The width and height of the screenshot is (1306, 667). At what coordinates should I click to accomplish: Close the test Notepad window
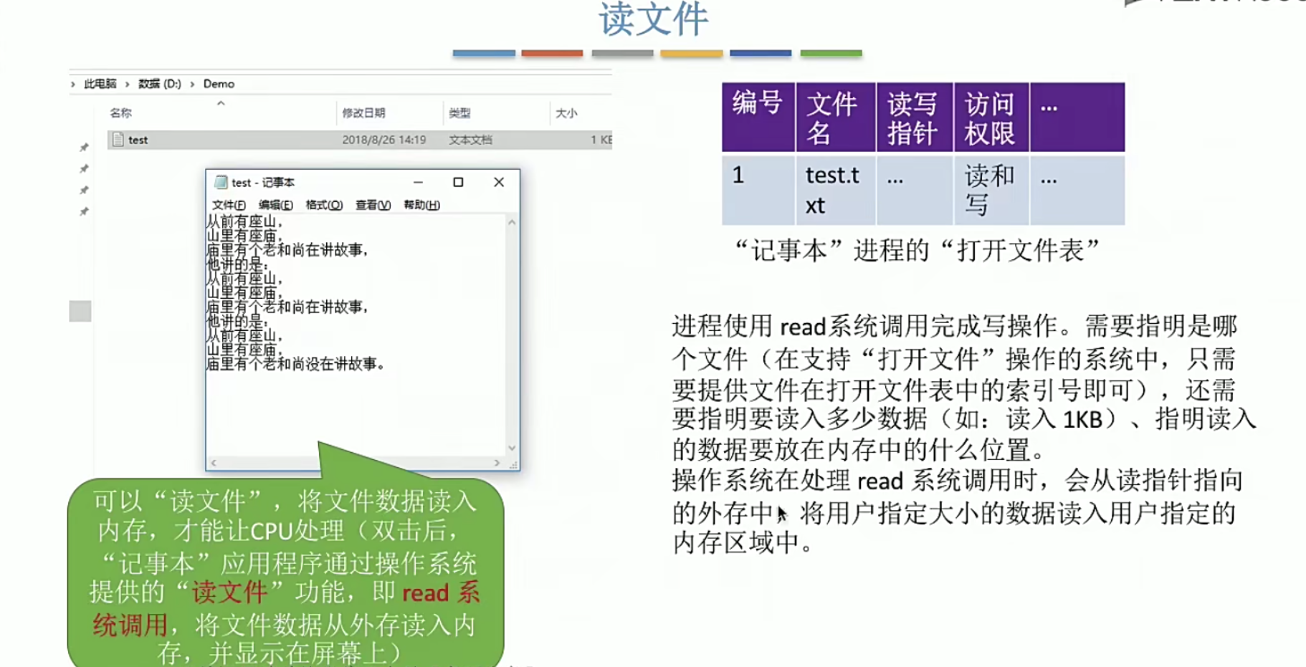pos(499,182)
